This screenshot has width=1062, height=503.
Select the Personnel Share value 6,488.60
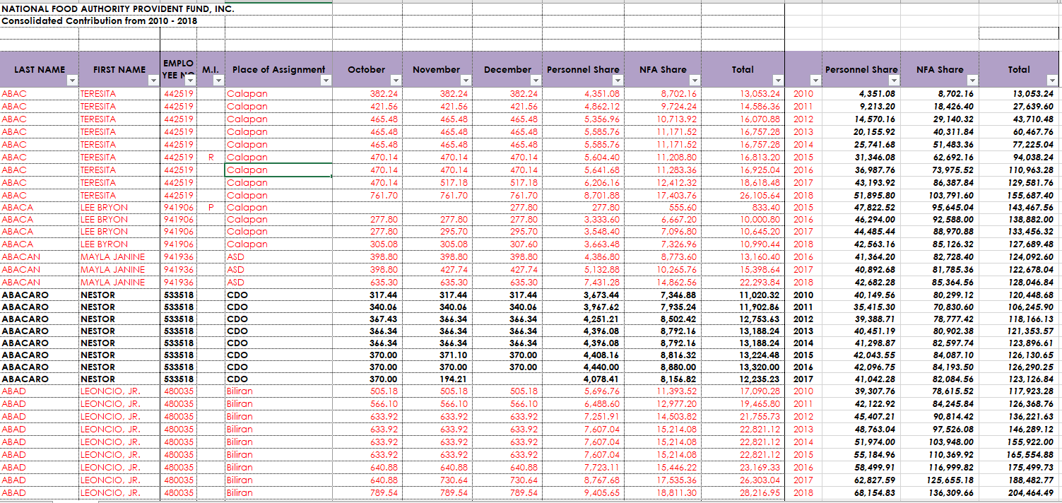601,404
